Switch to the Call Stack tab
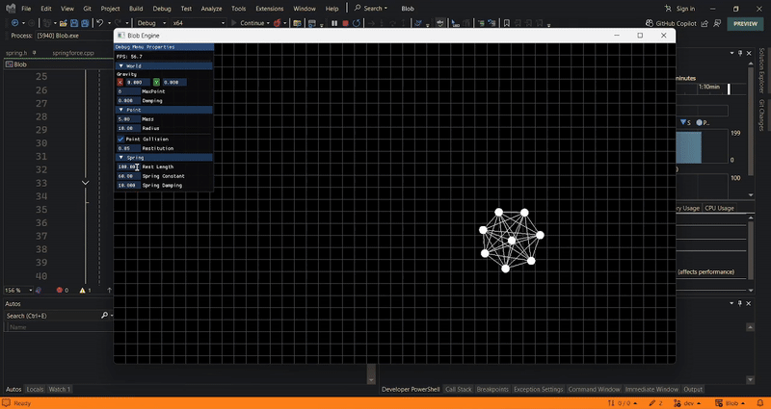The width and height of the screenshot is (771, 409). point(458,389)
